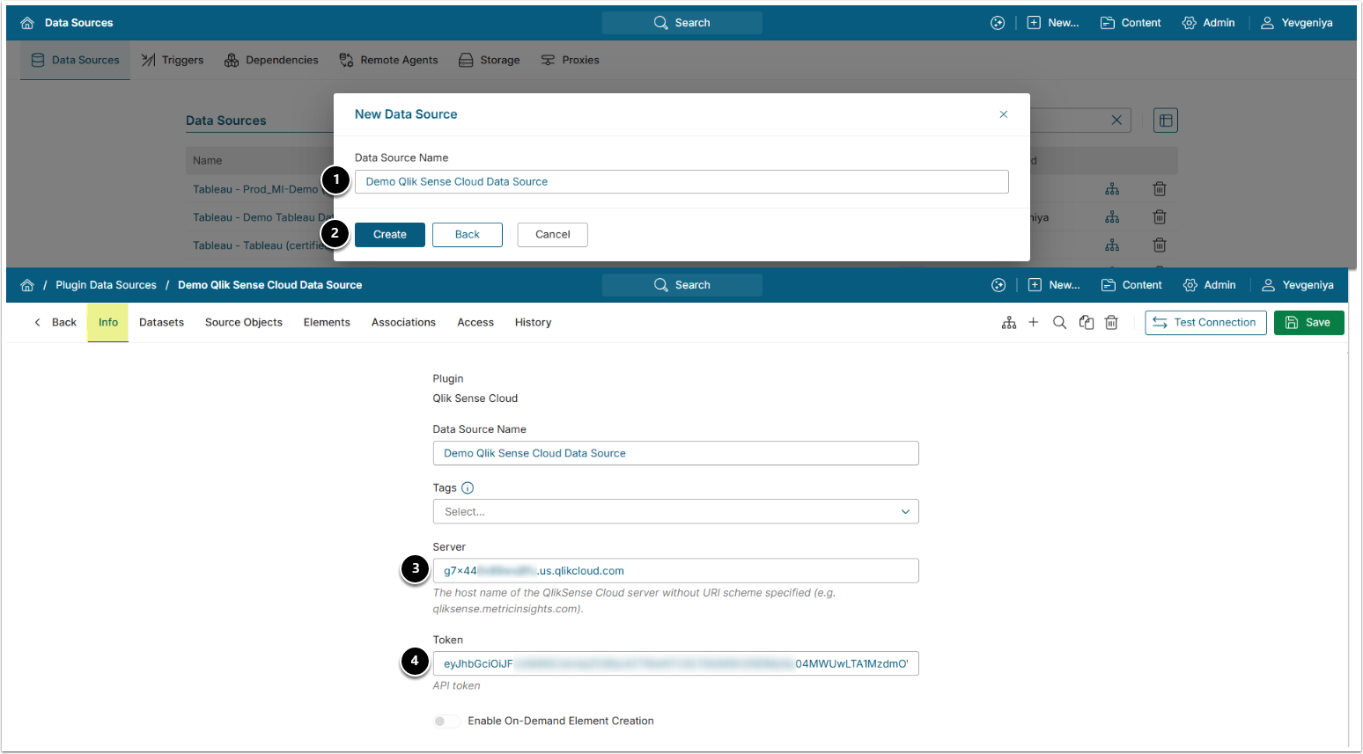The width and height of the screenshot is (1363, 754).
Task: Open the Source Objects tab
Action: tap(244, 323)
